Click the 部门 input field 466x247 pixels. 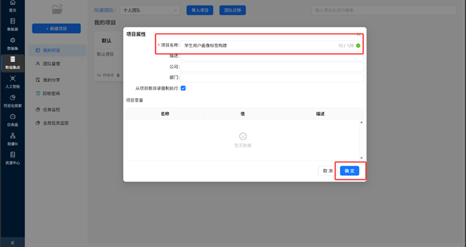[x=272, y=77]
